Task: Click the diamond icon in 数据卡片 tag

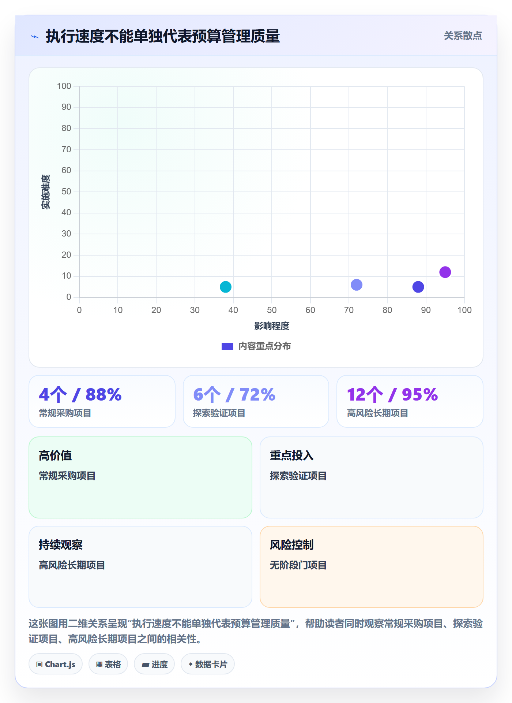Action: click(x=191, y=664)
